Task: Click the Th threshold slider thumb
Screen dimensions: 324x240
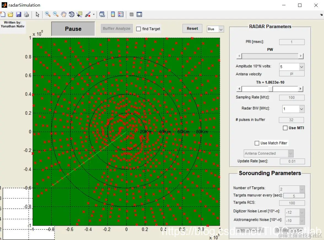Action: click(271, 89)
